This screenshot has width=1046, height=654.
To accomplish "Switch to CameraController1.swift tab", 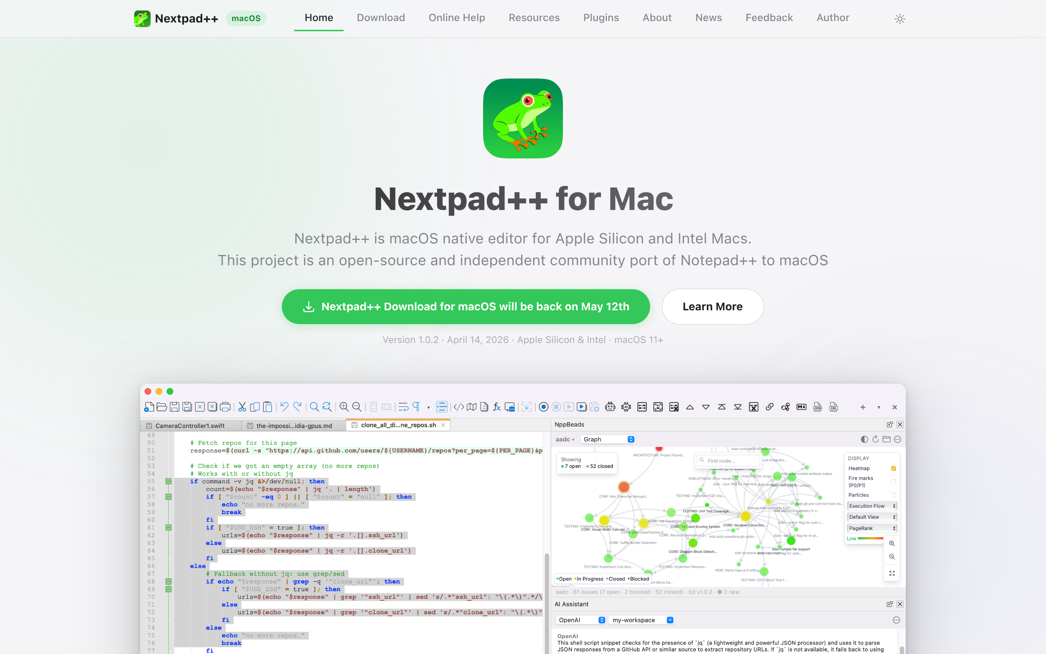I will (x=190, y=425).
